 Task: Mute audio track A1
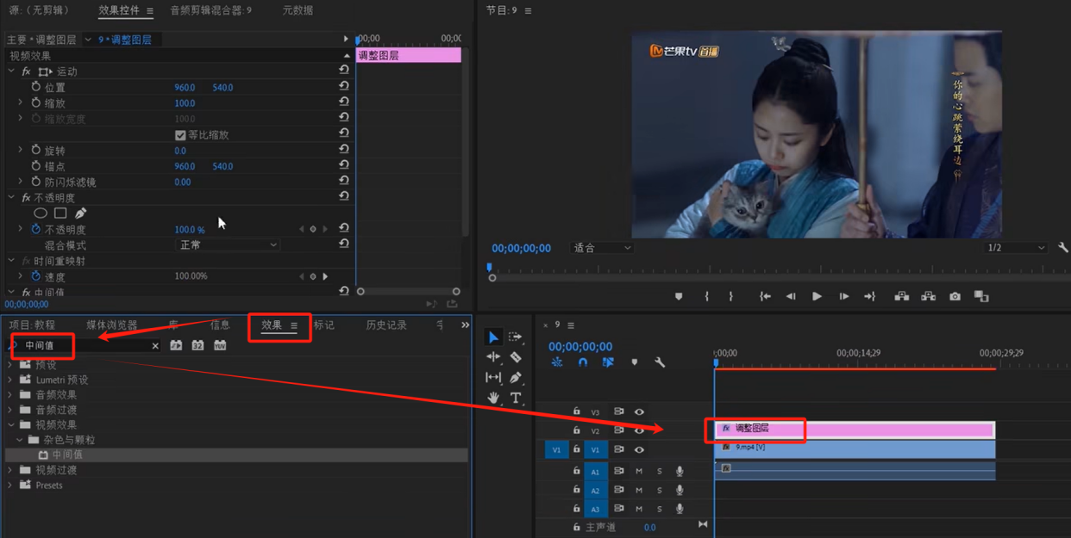(x=639, y=471)
